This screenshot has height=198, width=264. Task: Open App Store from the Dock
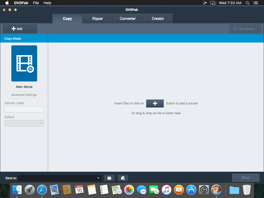[x=191, y=190]
